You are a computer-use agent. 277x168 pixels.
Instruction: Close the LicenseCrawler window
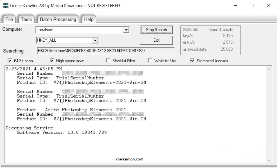pos(268,6)
